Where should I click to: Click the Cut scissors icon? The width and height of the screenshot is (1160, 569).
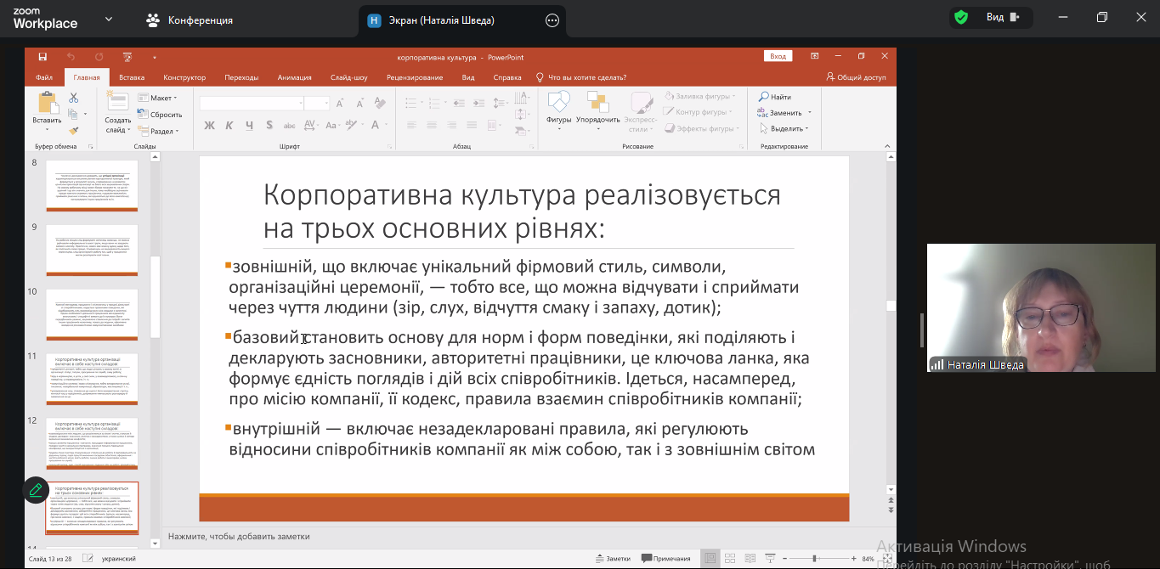click(x=74, y=98)
